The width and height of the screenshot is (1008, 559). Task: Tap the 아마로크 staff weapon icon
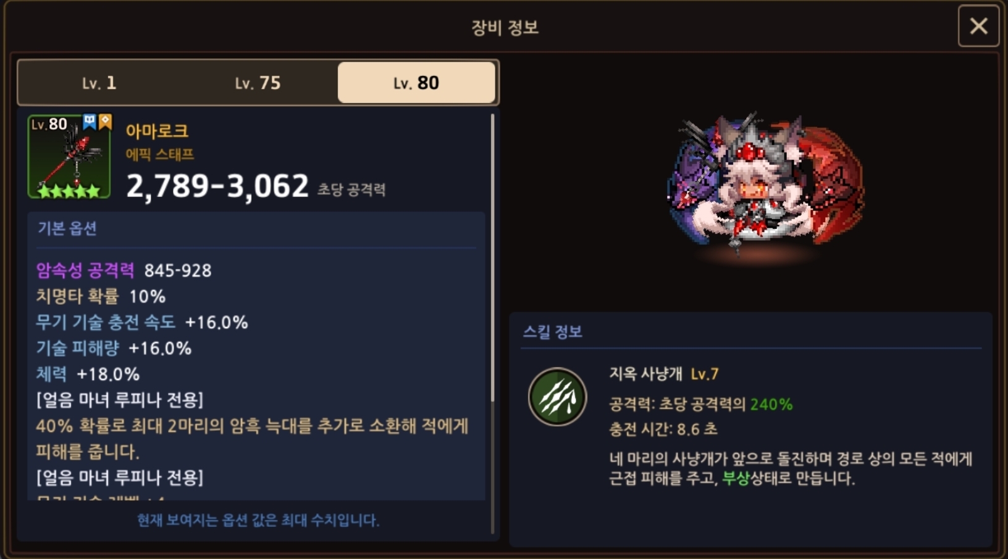click(x=69, y=157)
